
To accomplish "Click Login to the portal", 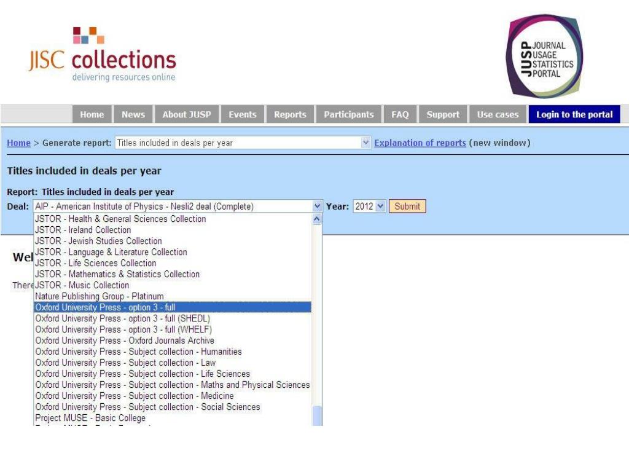I will pyautogui.click(x=574, y=114).
